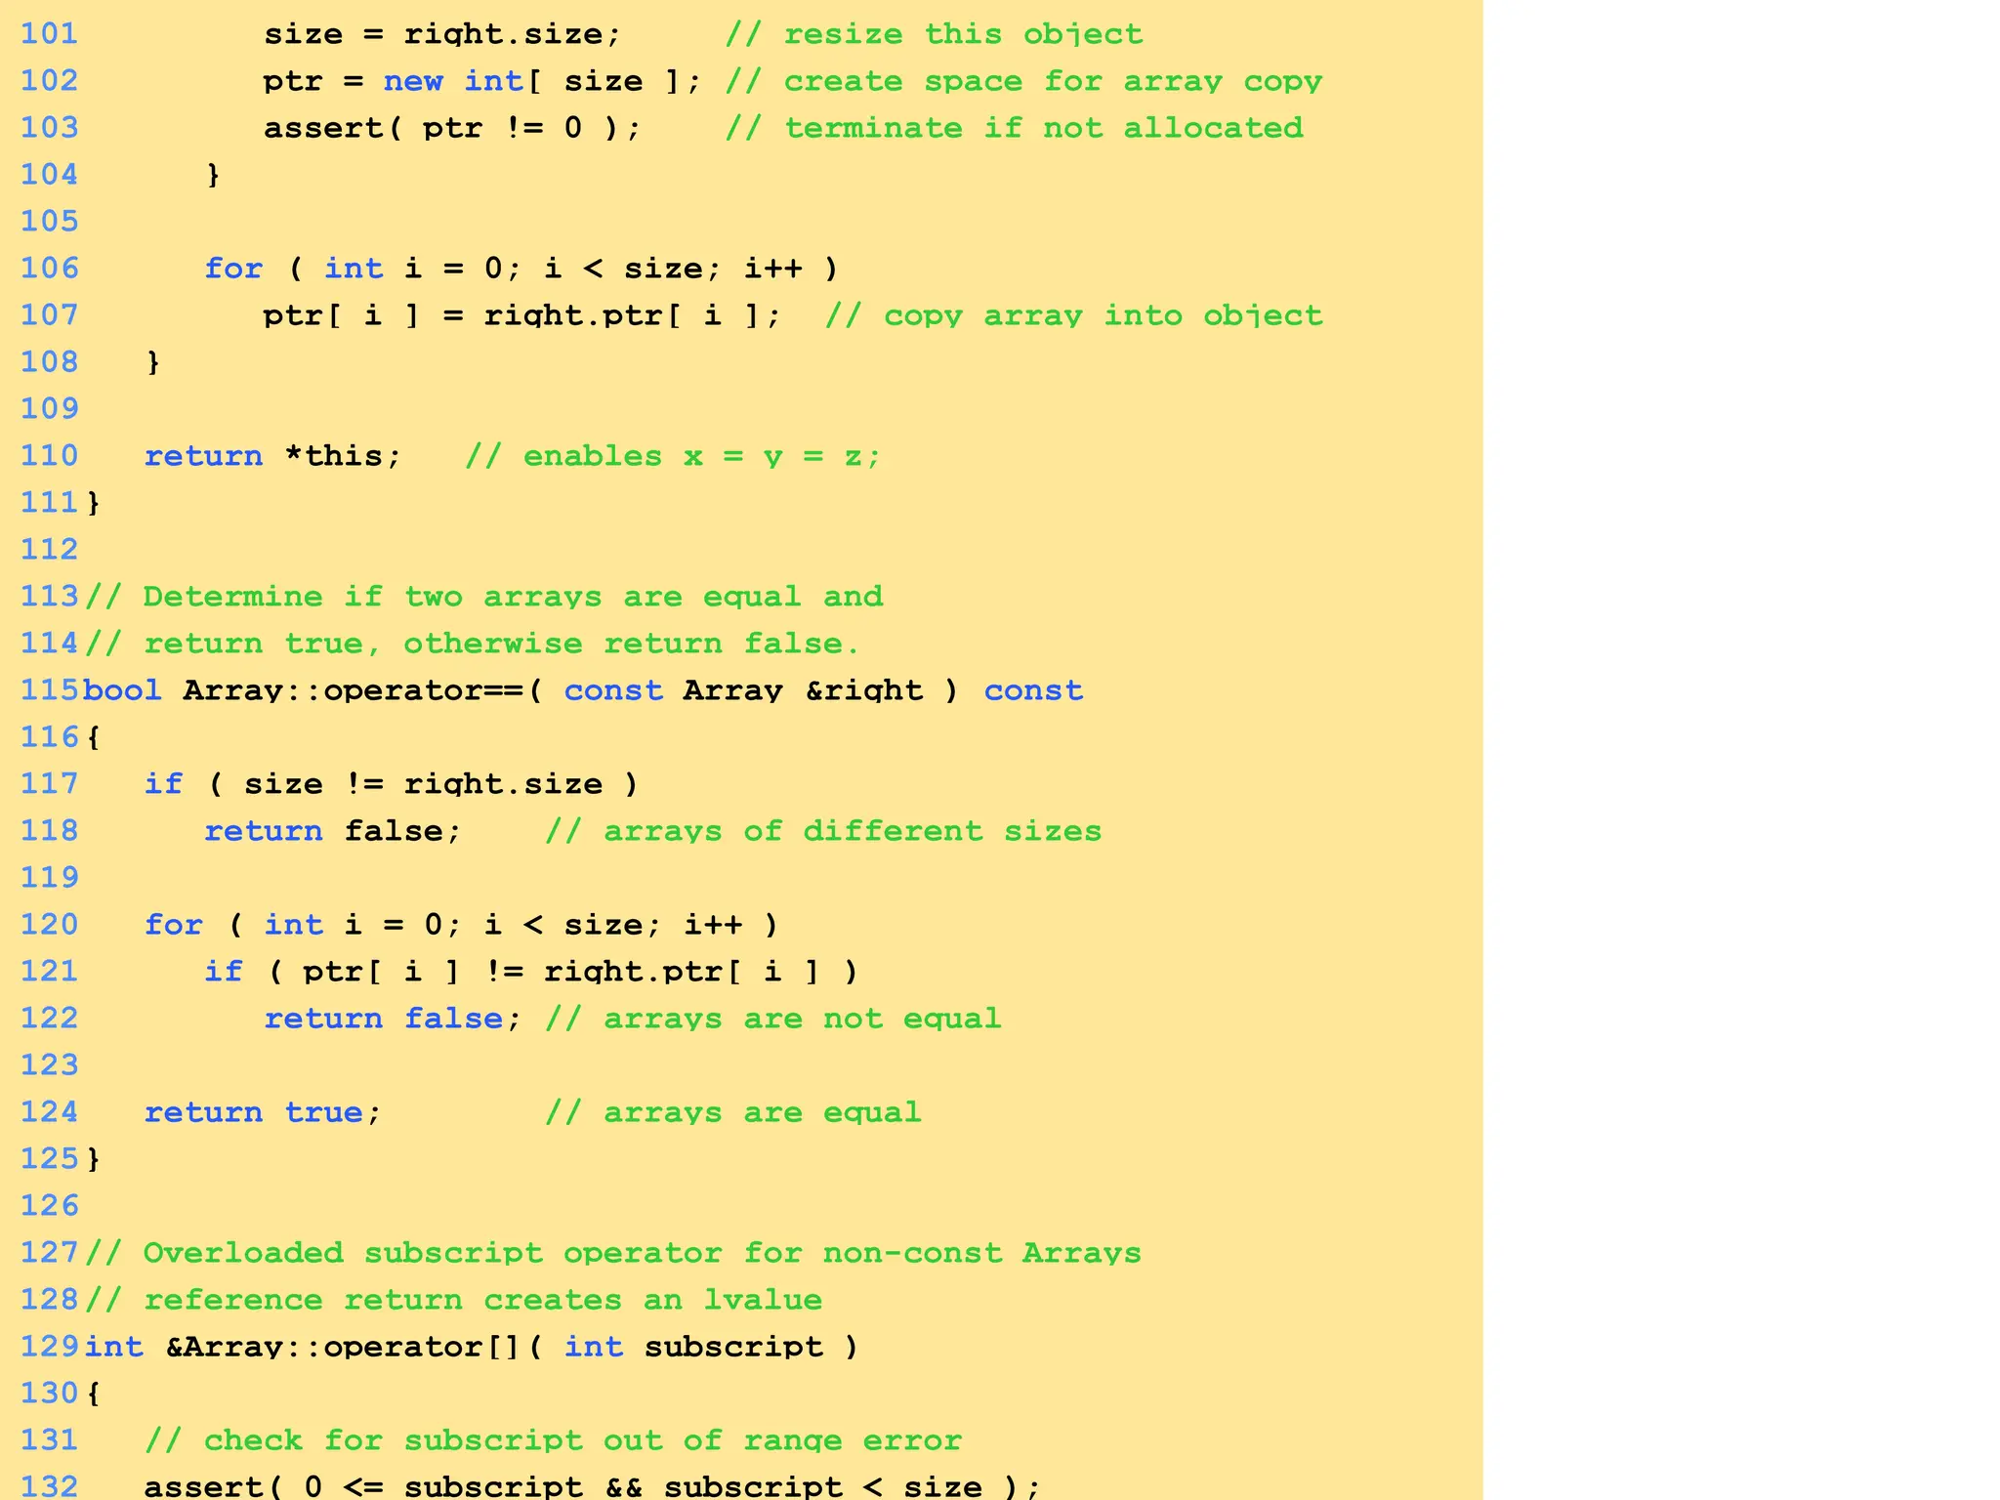The height and width of the screenshot is (1500, 2000).
Task: Click the comment "// copy array into object"
Action: [1073, 315]
